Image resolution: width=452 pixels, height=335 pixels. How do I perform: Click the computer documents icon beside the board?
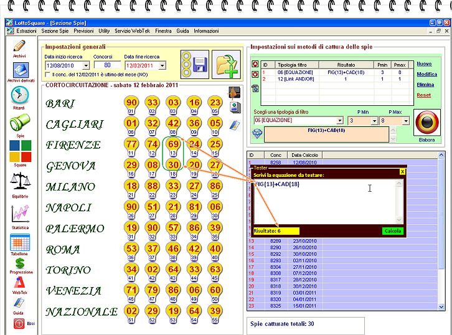[235, 107]
